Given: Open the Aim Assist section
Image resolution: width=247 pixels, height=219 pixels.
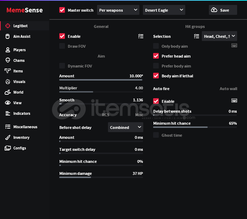Looking at the screenshot, I should (x=25, y=36).
